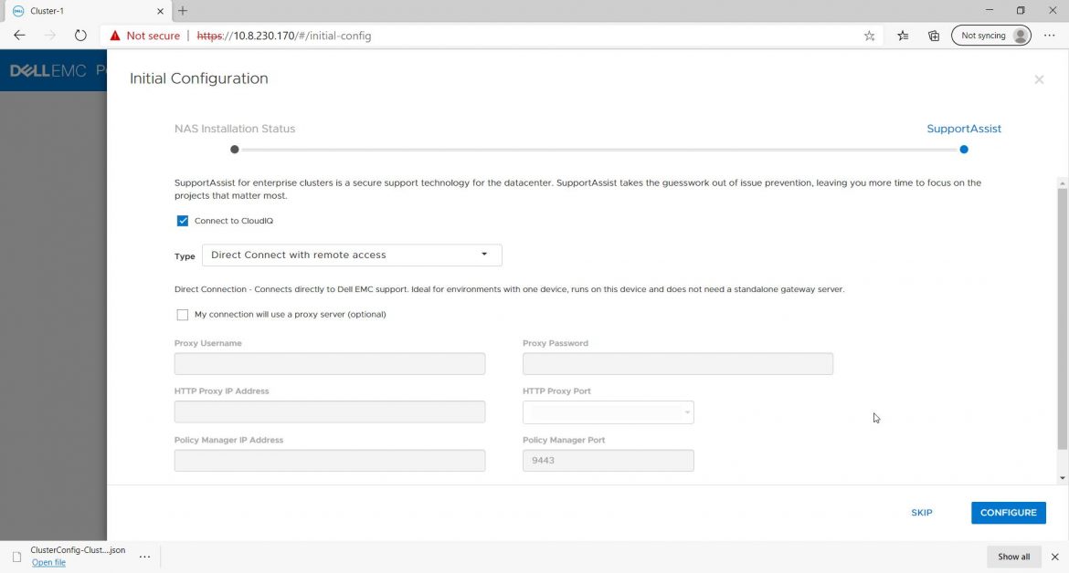Close the Initial Configuration dialog

(x=1039, y=79)
